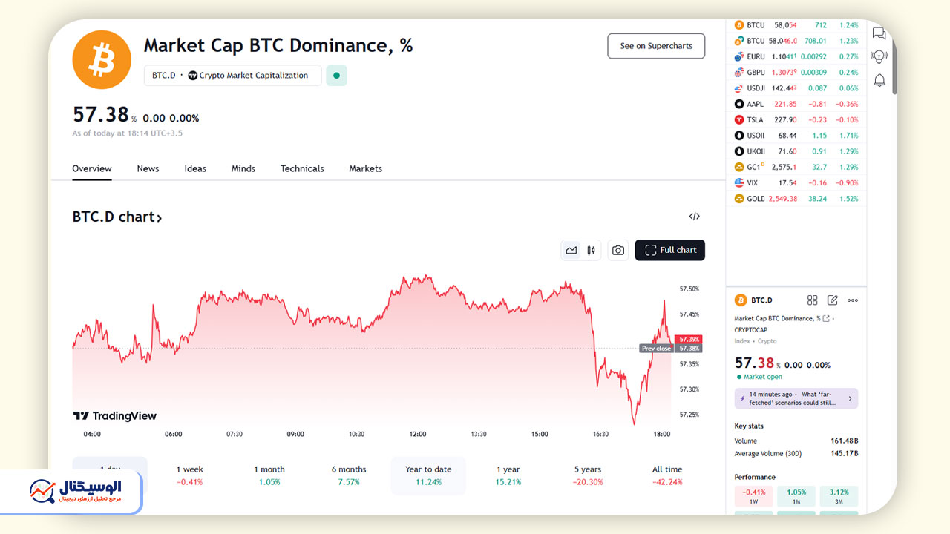Take a chart snapshot with camera icon
This screenshot has height=534, width=950.
tap(618, 250)
